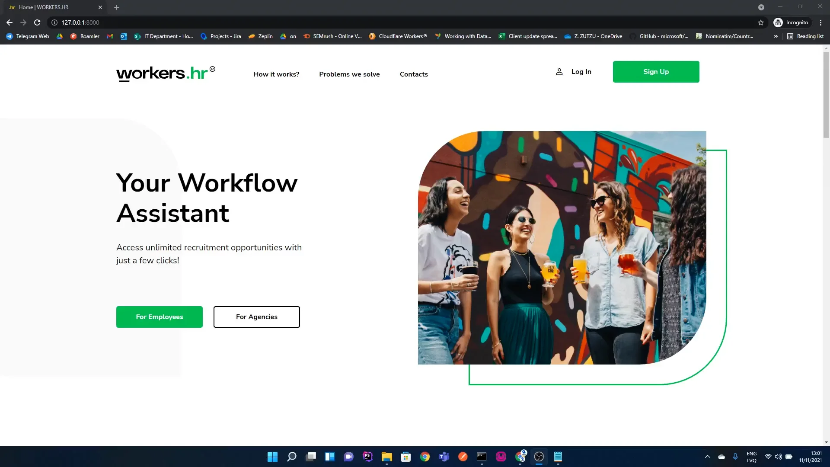Open the Reading list panel
The width and height of the screenshot is (830, 467).
pyautogui.click(x=805, y=36)
